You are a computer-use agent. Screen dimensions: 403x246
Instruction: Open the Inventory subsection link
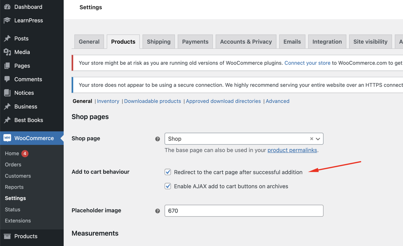108,101
